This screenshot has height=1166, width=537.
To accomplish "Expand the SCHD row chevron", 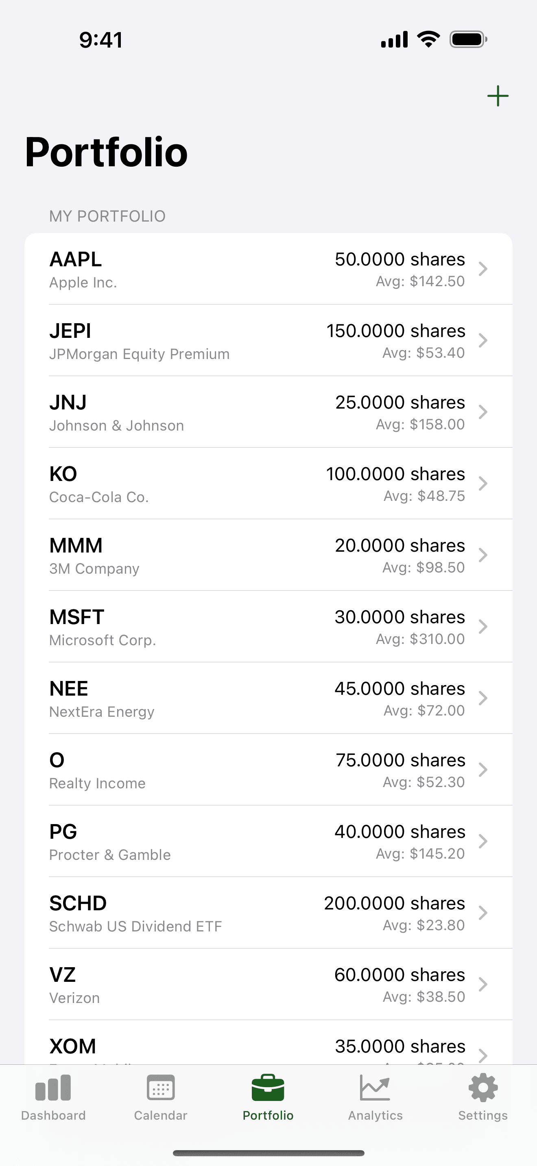I will (483, 913).
